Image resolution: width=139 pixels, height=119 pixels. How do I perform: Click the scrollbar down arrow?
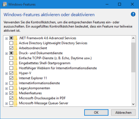tap(133, 104)
